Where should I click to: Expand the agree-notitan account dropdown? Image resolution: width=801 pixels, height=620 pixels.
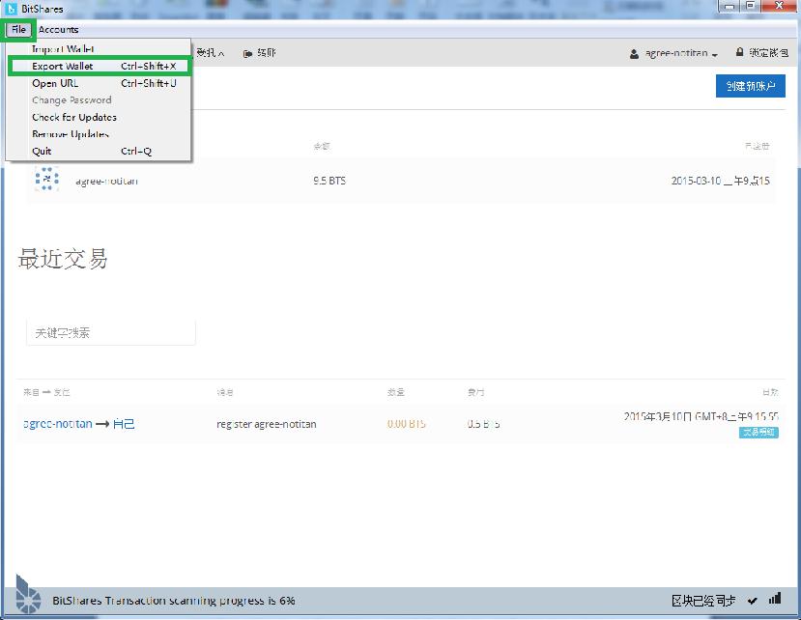tap(681, 53)
